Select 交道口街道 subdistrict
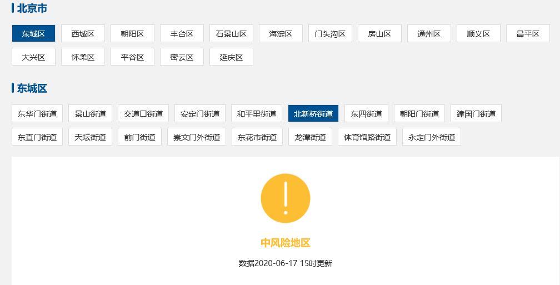This screenshot has width=560, height=285. pyautogui.click(x=143, y=113)
